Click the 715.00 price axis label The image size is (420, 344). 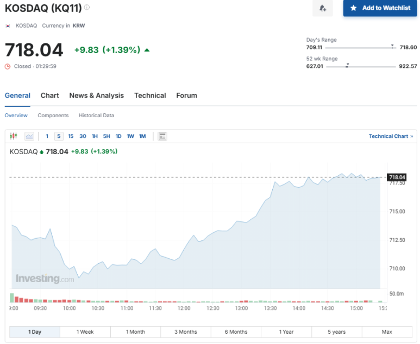397,212
